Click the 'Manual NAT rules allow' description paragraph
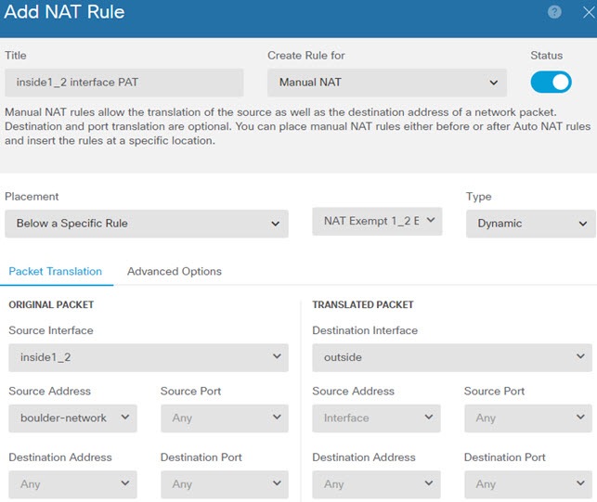This screenshot has width=597, height=502. click(x=297, y=126)
